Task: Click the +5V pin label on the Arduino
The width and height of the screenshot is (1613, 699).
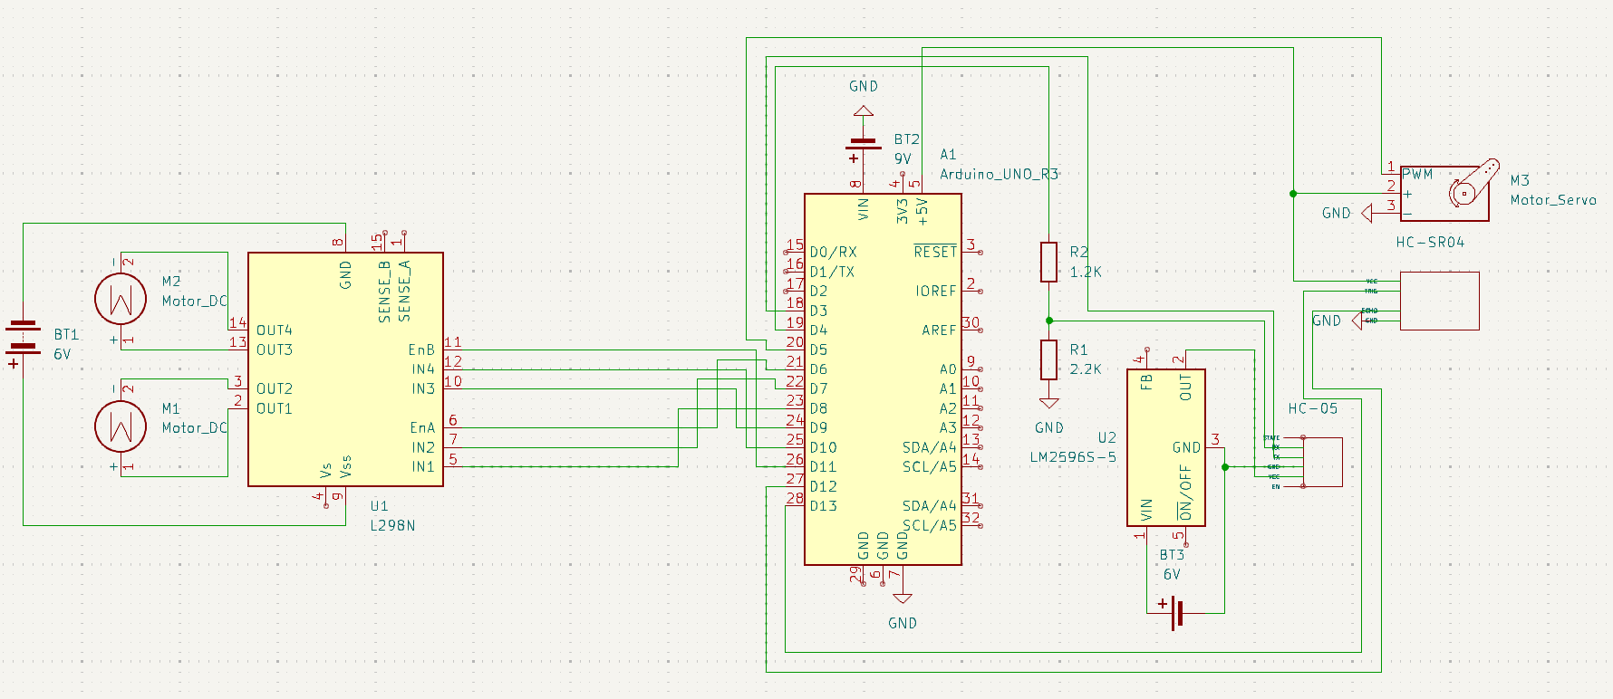Action: (x=922, y=211)
